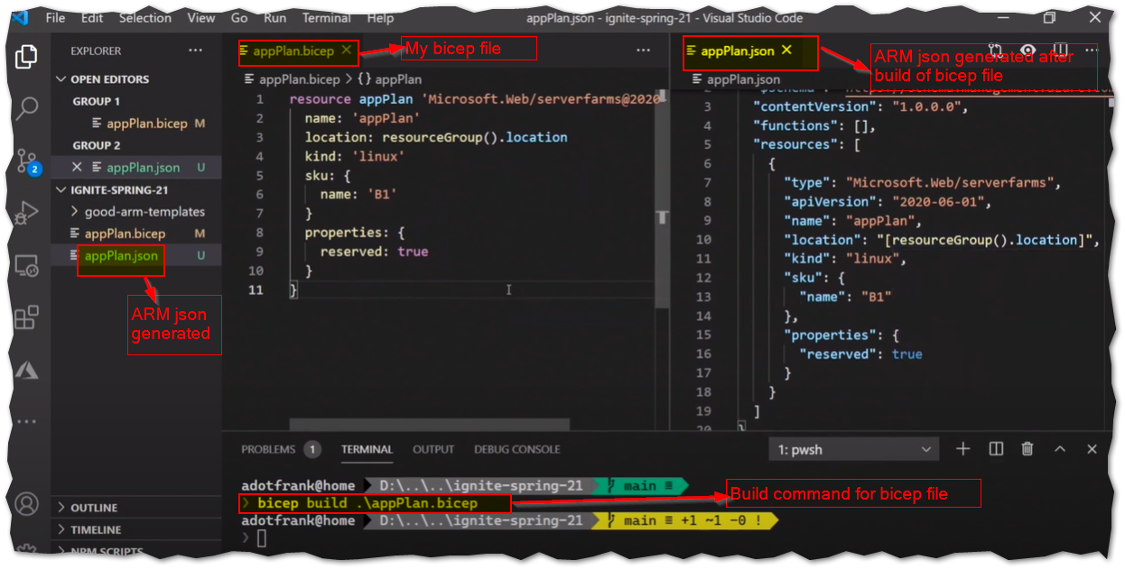This screenshot has height=569, width=1125.
Task: Click "contentVersion" line in json editor
Action: [860, 106]
